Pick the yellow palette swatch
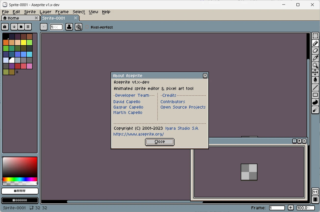 point(23,42)
